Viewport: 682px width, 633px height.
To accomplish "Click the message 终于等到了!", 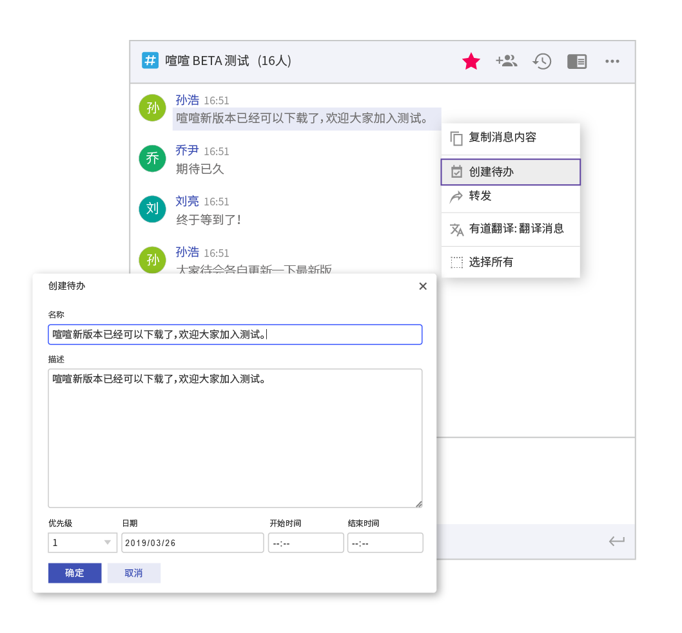I will click(x=208, y=220).
